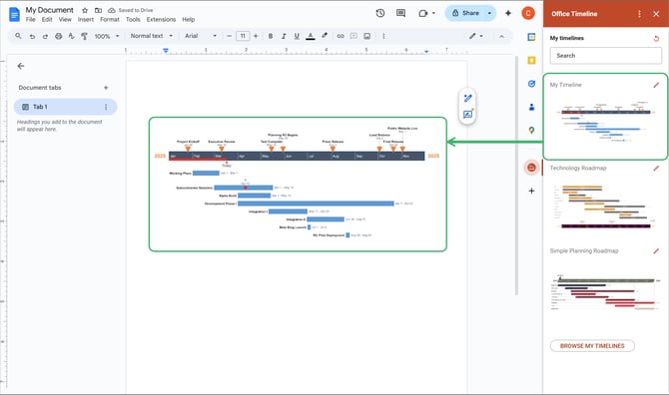Viewport: 669px width, 395px height.
Task: Open Google Calendar side panel icon
Action: [531, 37]
